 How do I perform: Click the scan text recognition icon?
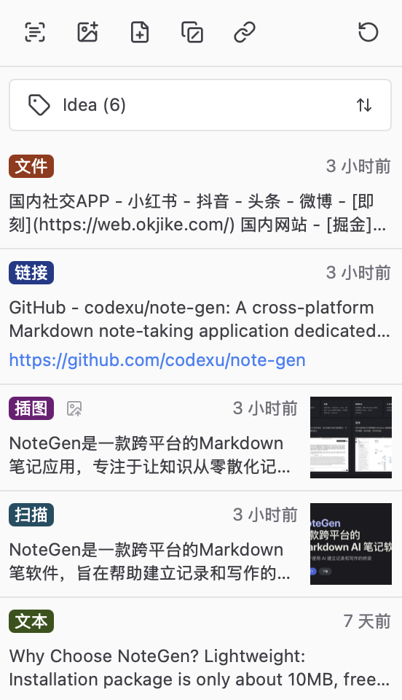click(x=35, y=32)
